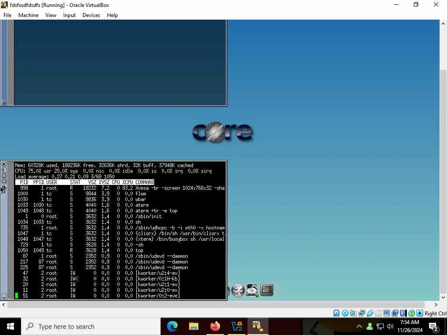447x335 pixels.
Task: Click the horizontal scrollbar thumb
Action: pos(216,304)
